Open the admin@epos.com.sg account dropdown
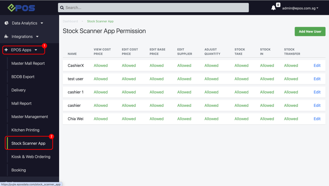The image size is (329, 186). point(300,8)
